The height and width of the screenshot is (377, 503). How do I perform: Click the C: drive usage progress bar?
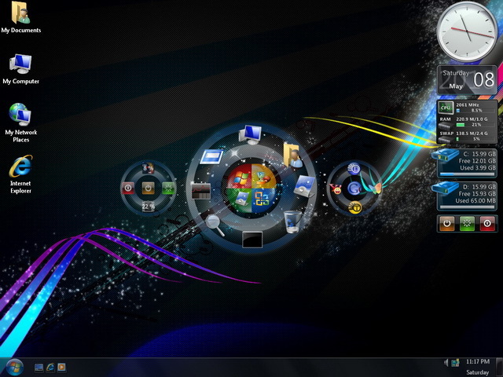click(x=467, y=174)
